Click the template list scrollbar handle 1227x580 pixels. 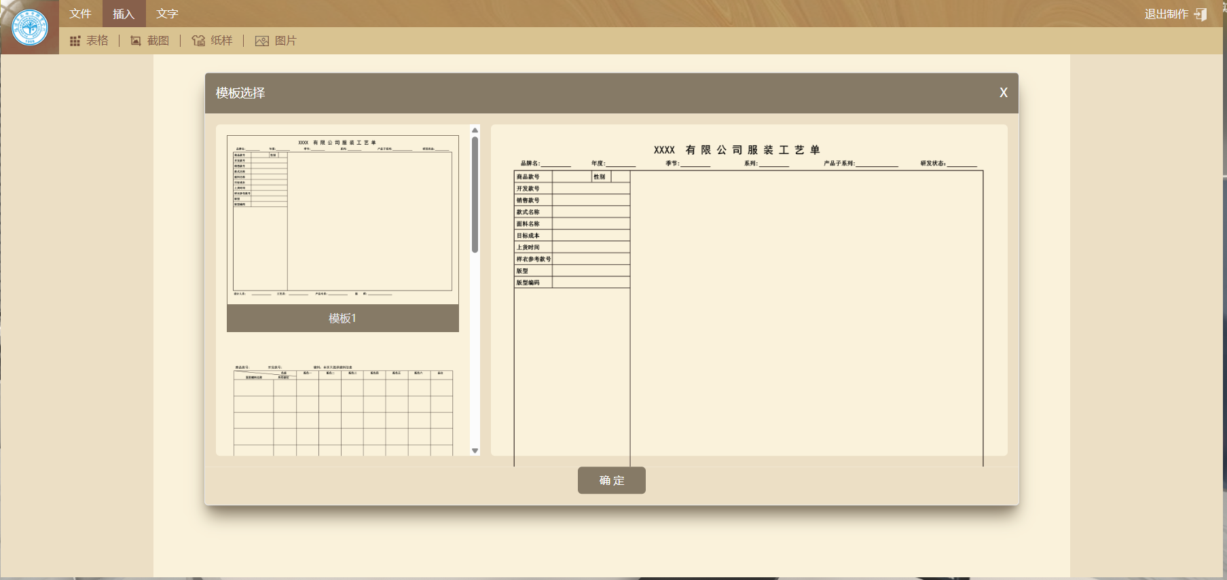point(475,195)
